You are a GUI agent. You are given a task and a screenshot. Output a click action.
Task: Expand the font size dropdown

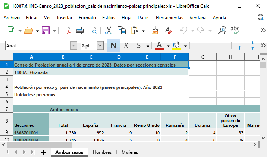[100, 45]
